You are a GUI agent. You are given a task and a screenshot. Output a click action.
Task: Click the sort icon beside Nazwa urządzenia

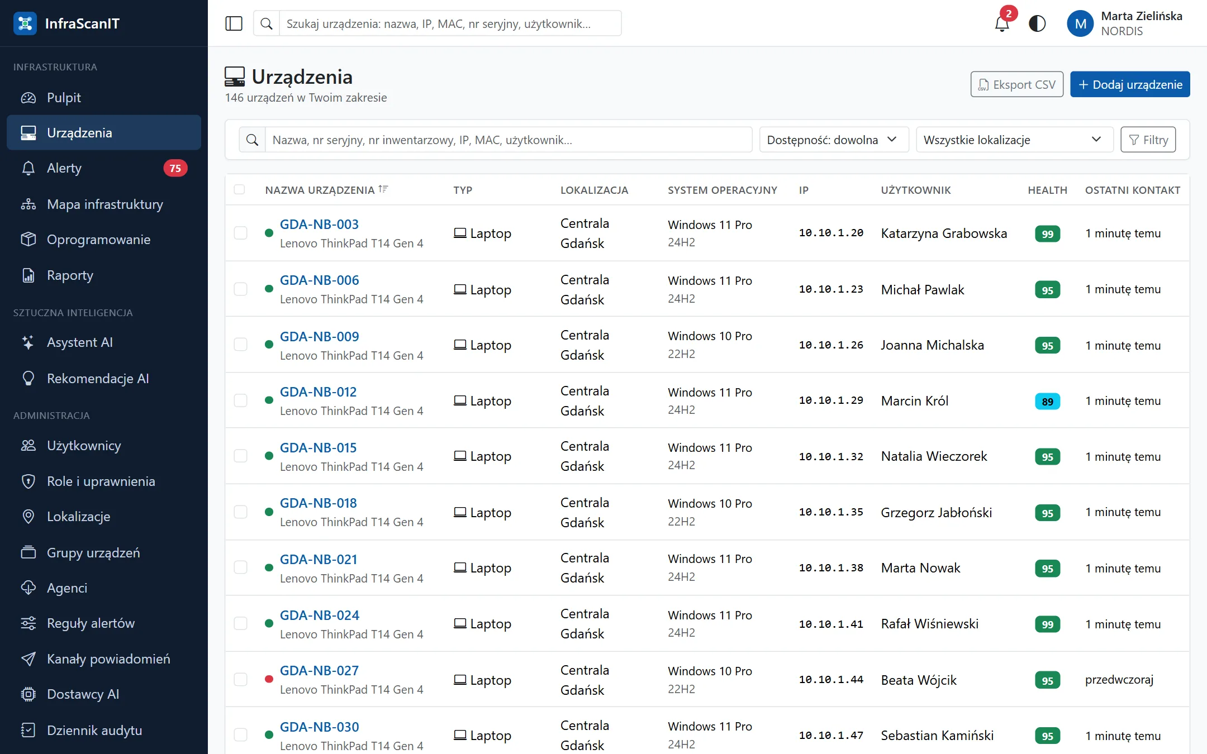click(383, 189)
